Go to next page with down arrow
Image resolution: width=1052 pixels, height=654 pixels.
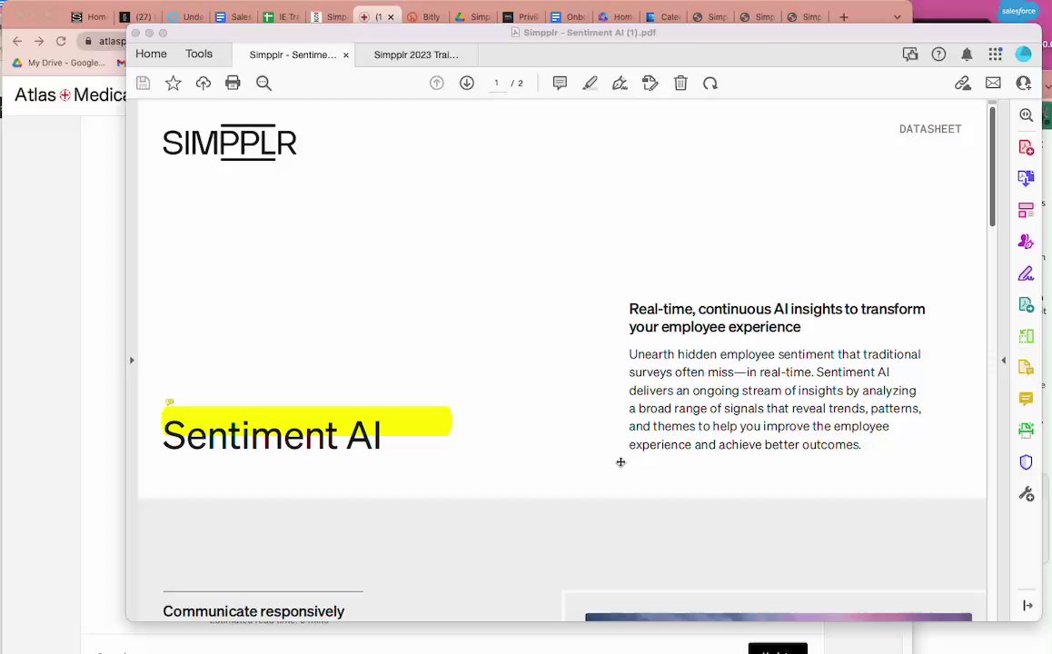pos(467,84)
